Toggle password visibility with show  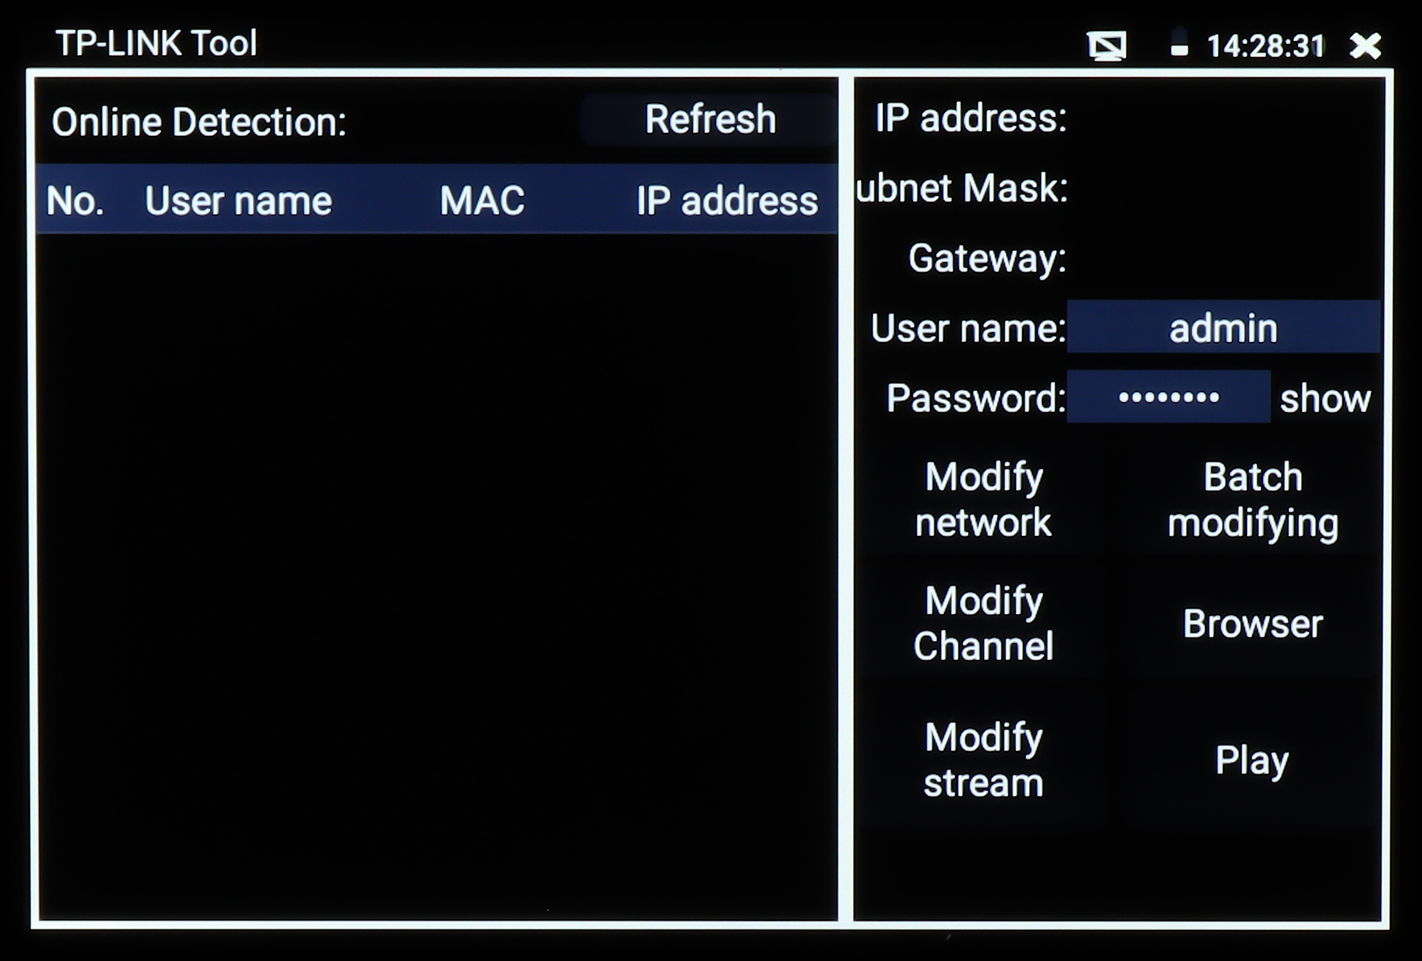coord(1325,399)
